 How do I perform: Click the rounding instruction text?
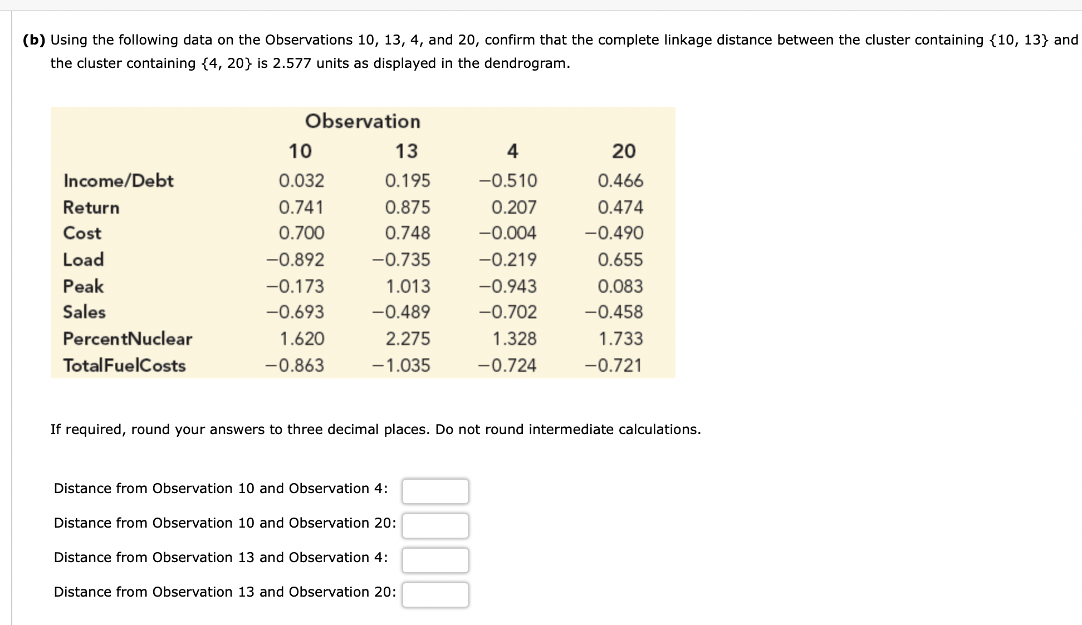click(375, 429)
